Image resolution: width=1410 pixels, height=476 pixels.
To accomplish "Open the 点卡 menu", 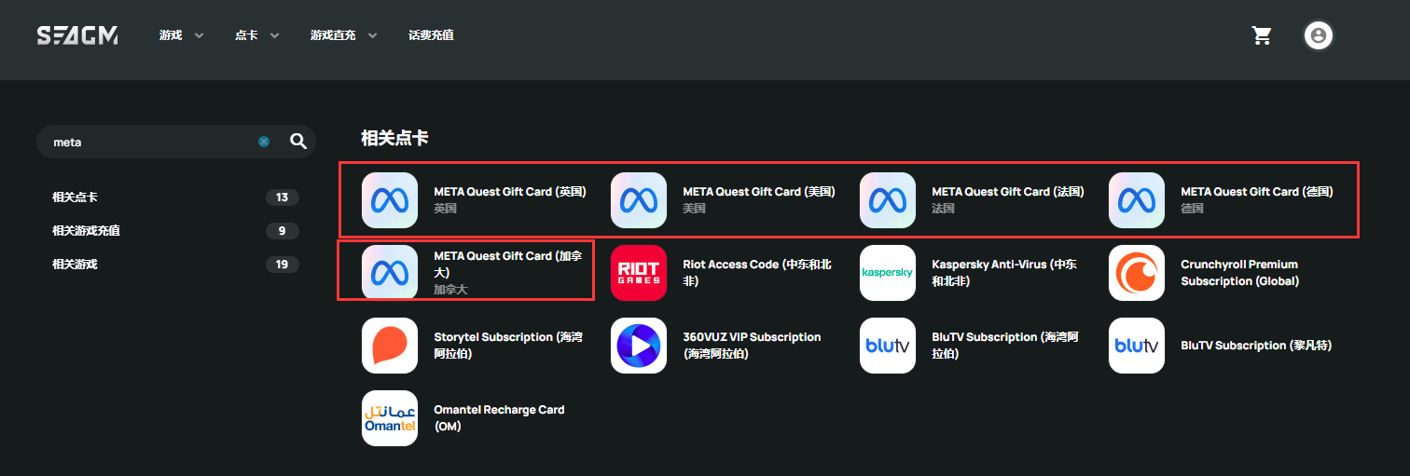I will coord(246,35).
